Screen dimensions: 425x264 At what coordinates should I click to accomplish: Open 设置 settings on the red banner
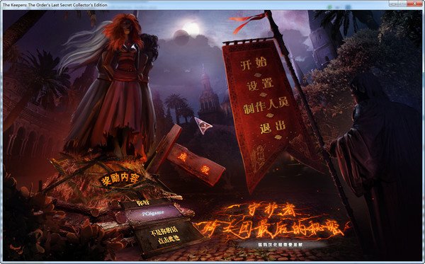point(260,84)
